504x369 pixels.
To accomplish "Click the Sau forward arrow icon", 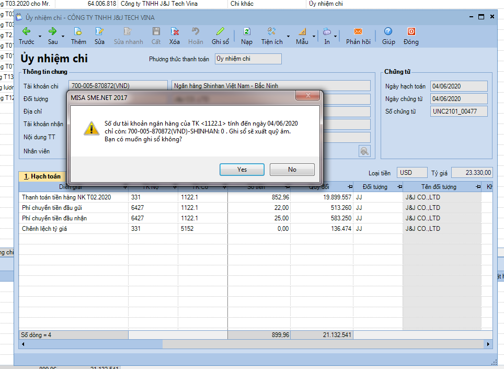I will 52,31.
